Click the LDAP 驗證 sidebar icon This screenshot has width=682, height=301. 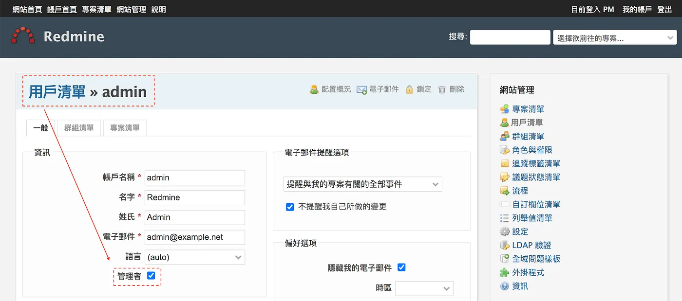(505, 245)
